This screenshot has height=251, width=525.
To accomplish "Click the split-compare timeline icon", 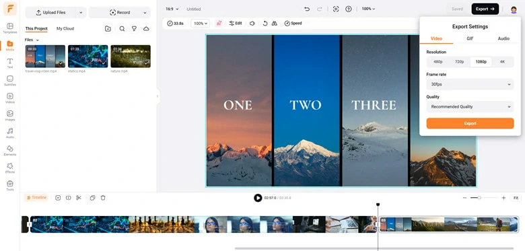I will (x=68, y=198).
